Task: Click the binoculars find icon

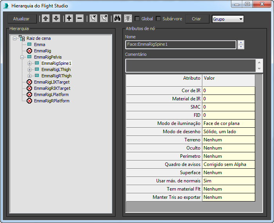Action: tap(117, 18)
